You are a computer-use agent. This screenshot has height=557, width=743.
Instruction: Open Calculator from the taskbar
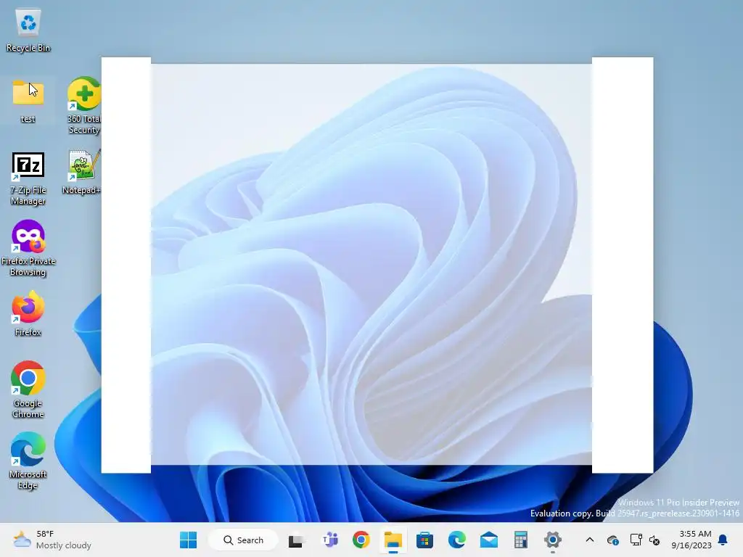pos(521,540)
